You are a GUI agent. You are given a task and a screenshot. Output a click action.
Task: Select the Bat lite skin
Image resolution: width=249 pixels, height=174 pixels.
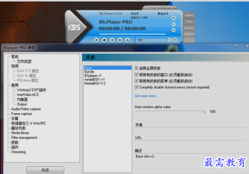tap(89, 72)
